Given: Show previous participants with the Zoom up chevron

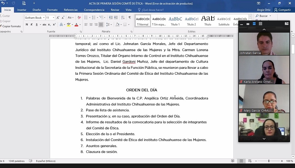Looking at the screenshot, I should click(x=264, y=29).
